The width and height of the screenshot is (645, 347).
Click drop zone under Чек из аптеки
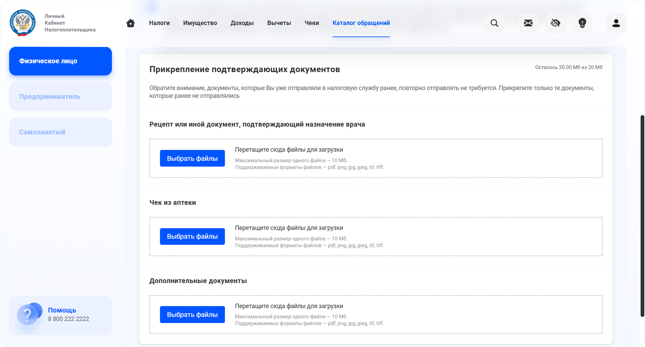[376, 236]
